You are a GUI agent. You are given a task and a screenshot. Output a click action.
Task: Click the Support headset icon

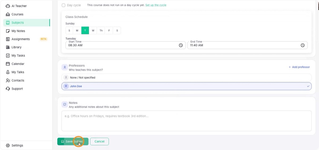tap(8, 89)
